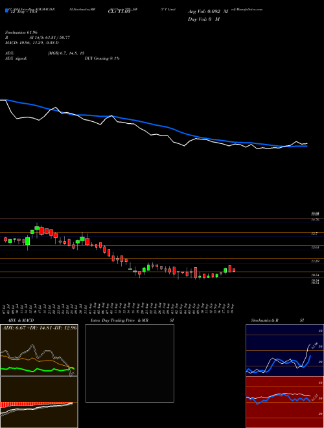Click the 12.7 price axis label
The width and height of the screenshot is (324, 428).
314,233
